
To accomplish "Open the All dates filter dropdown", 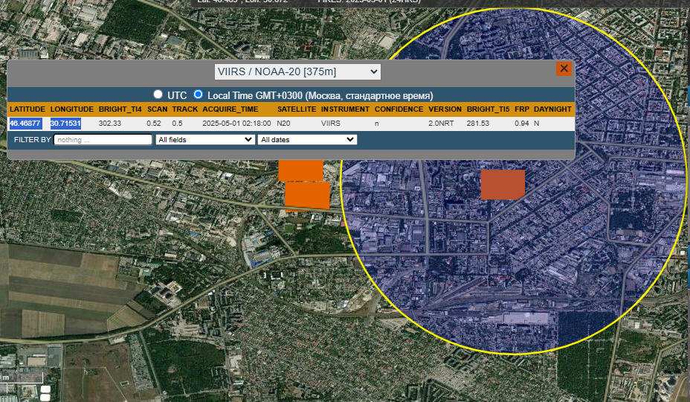I will (307, 140).
